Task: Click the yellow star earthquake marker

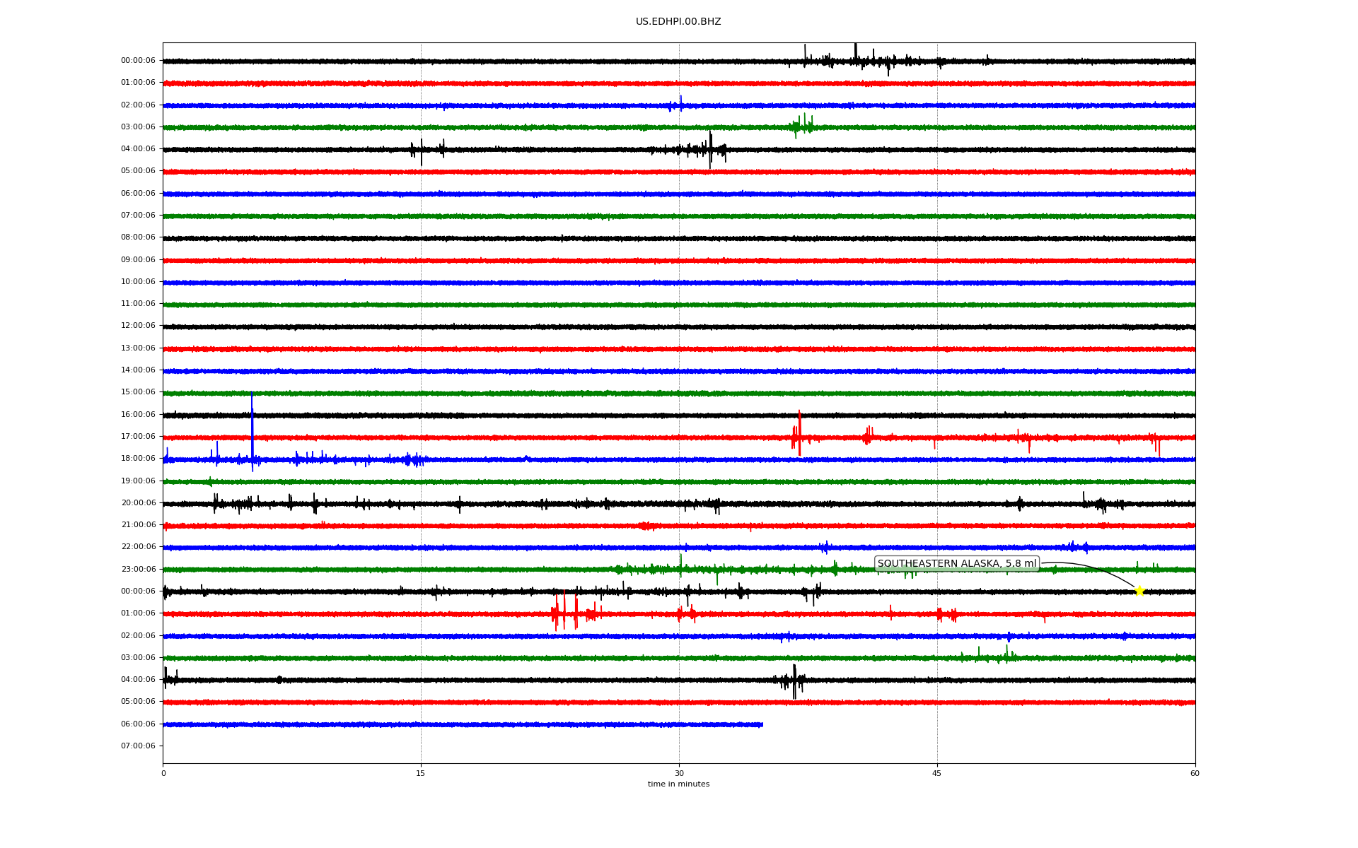Action: click(1139, 591)
